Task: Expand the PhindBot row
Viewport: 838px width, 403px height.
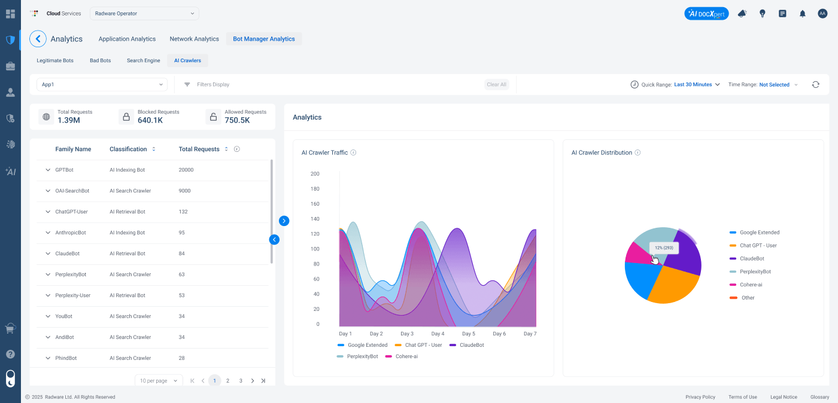Action: [48, 358]
